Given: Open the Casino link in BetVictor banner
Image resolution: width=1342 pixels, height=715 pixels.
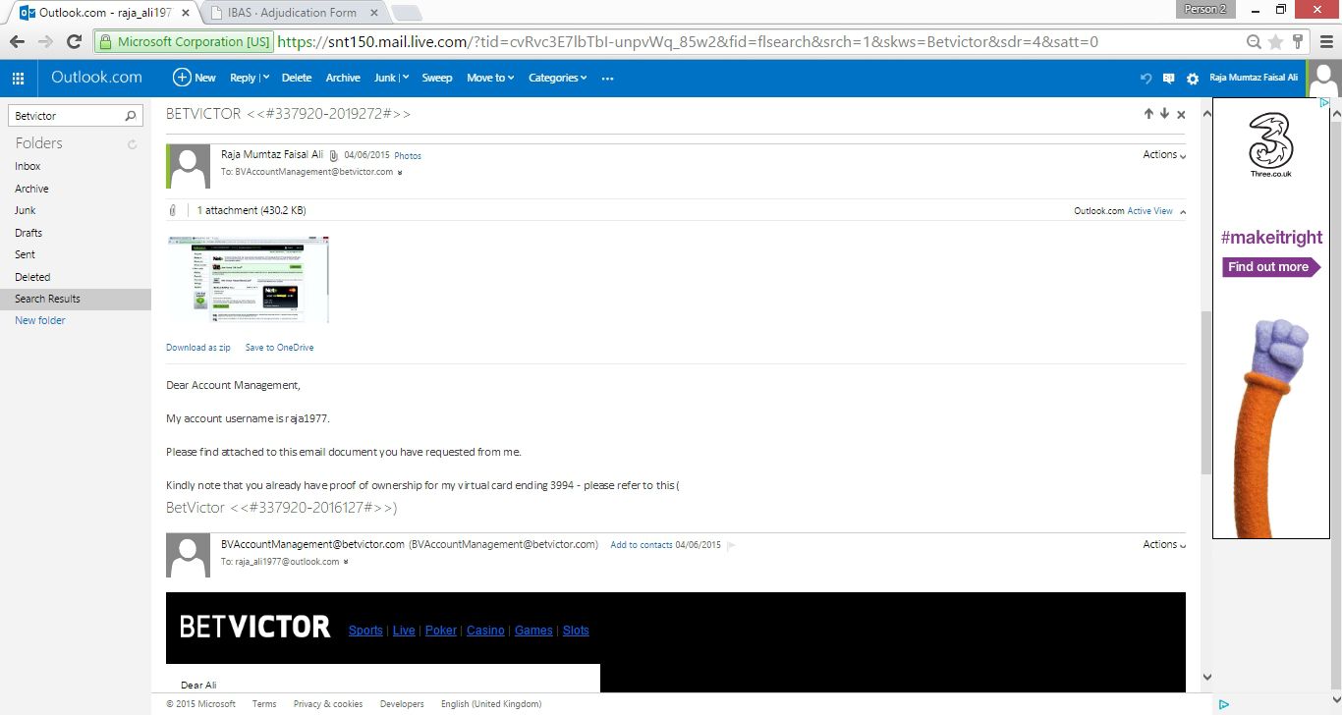Looking at the screenshot, I should [485, 631].
